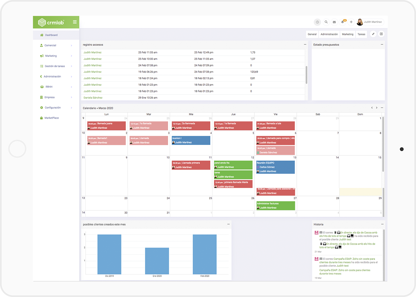Switch to the Marketing dashboard tab
416x297 pixels.
click(348, 34)
